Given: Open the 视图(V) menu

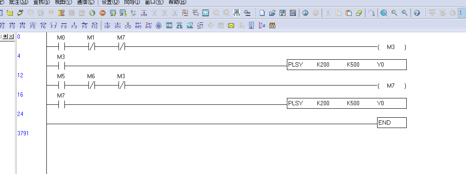Looking at the screenshot, I should tap(63, 2).
